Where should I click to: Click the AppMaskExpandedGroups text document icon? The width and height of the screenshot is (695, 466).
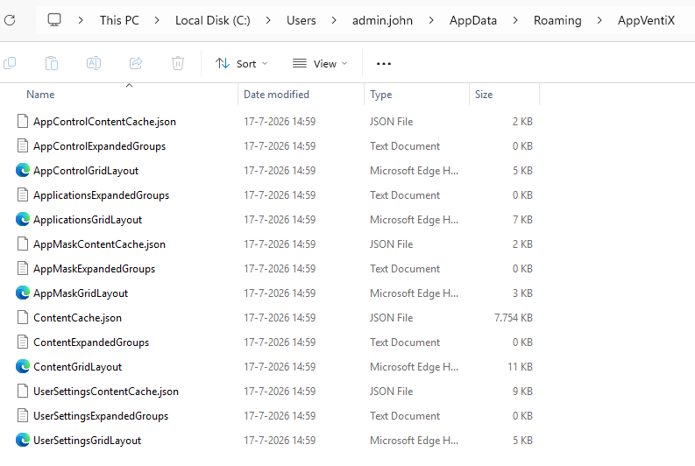tap(23, 268)
